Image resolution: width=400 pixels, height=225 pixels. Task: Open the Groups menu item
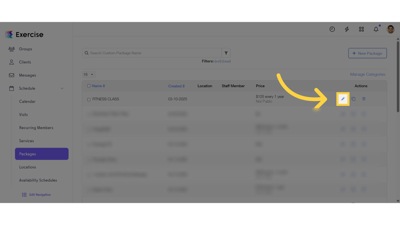coord(25,49)
